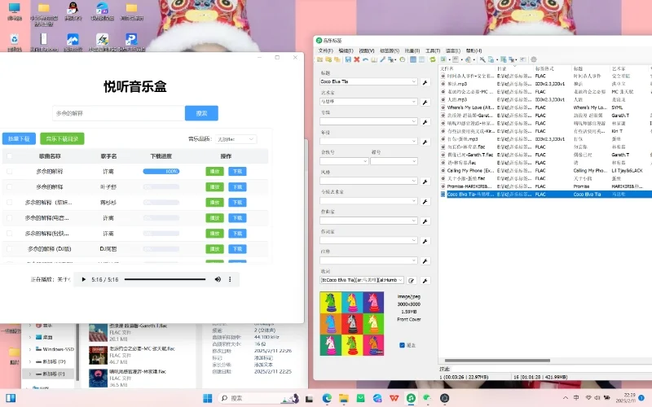
Task: Open Microsoft Edge from the taskbar
Action: point(327,398)
